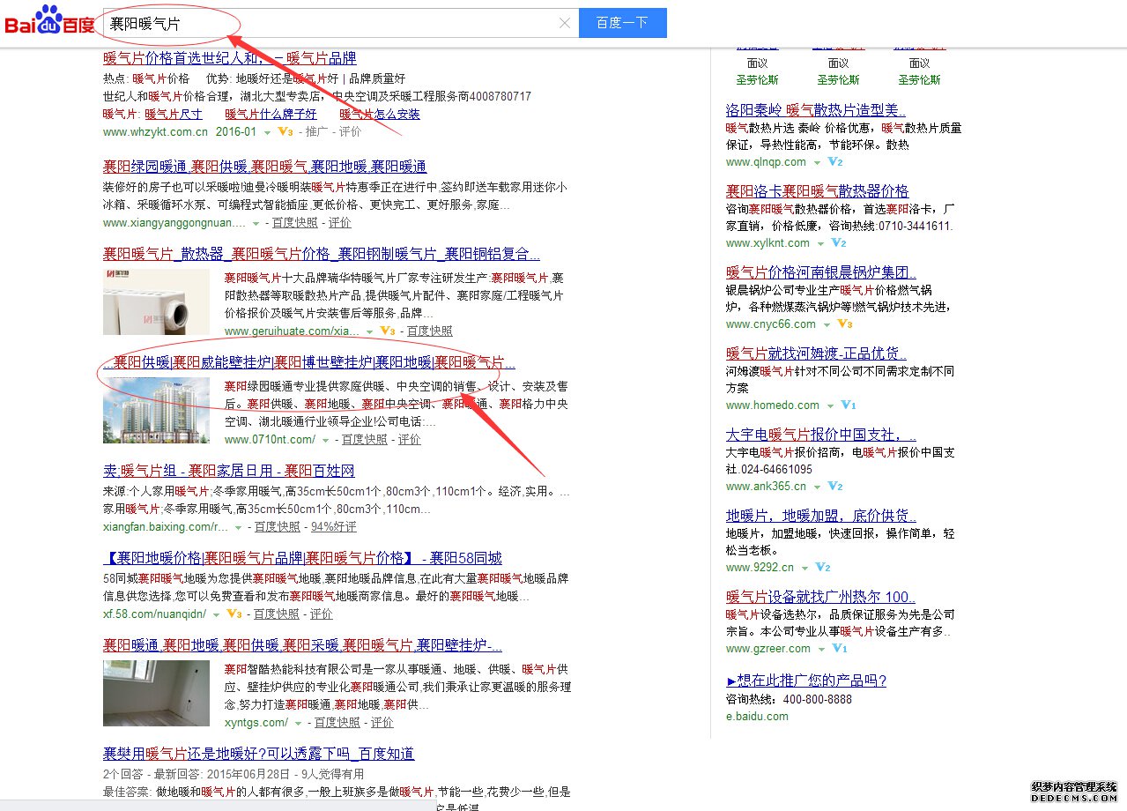Expand the arrow next to www.geruihuate.com
The image size is (1127, 811).
point(369,331)
